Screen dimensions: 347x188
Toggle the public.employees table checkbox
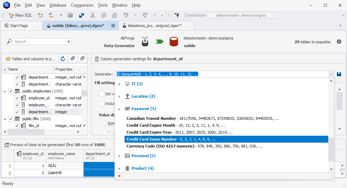point(11,91)
